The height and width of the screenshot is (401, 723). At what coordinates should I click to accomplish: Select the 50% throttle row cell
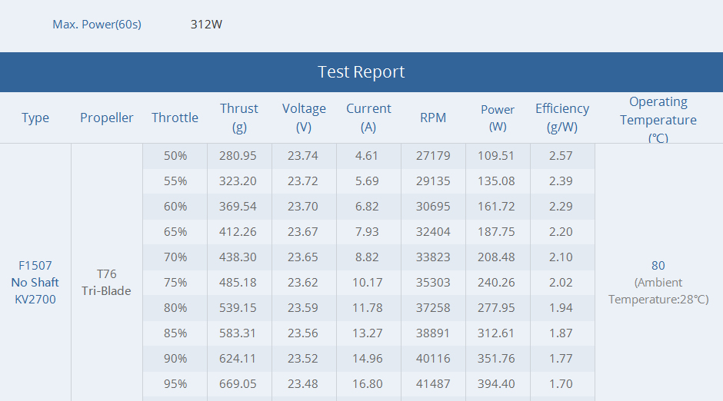[x=175, y=156]
